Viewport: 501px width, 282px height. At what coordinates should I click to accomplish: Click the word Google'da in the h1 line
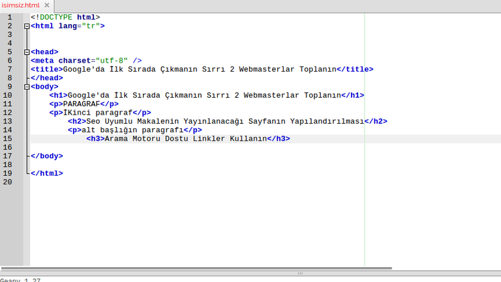pos(89,95)
